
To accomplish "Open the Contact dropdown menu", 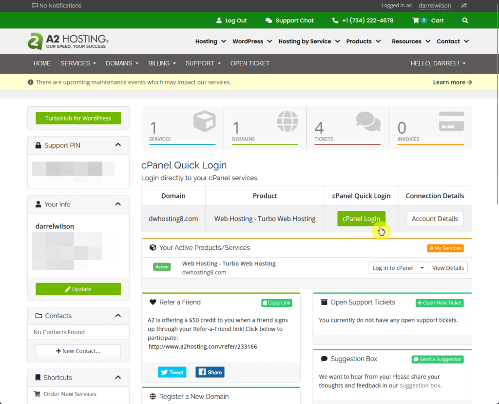I will [453, 41].
